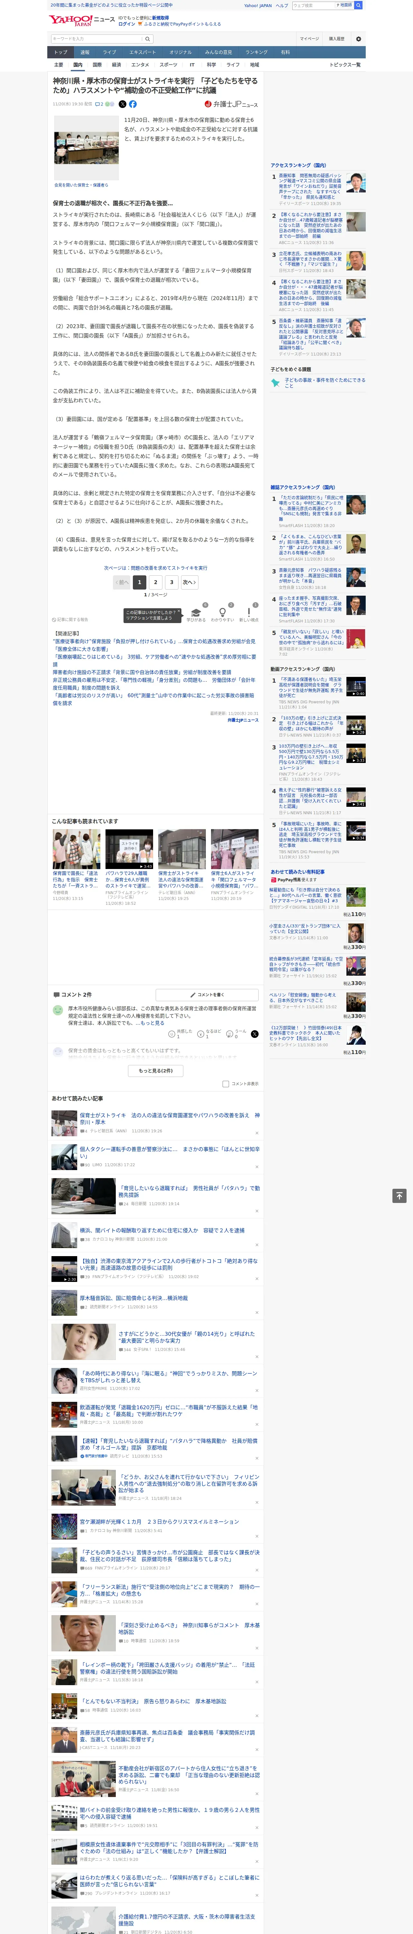Image resolution: width=413 pixels, height=1934 pixels.
Task: Click the 購入履歴 link
Action: [x=336, y=39]
